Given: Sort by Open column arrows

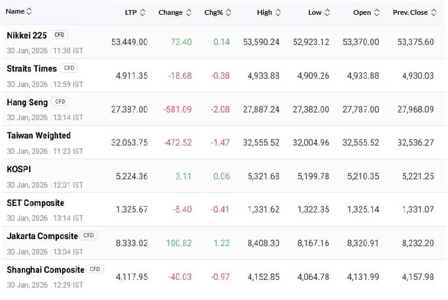Looking at the screenshot, I should click(x=377, y=12).
